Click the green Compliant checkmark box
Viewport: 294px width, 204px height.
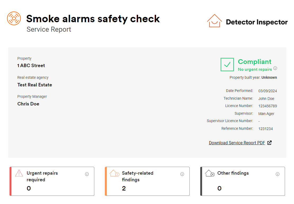pyautogui.click(x=227, y=64)
